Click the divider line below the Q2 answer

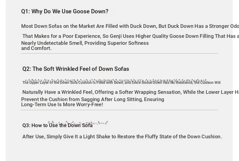tap(119, 110)
